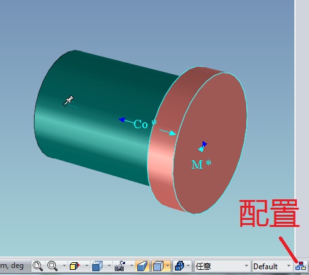Expand the arrow beside yellow cube icon
This screenshot has width=309, height=275.
tap(87, 266)
